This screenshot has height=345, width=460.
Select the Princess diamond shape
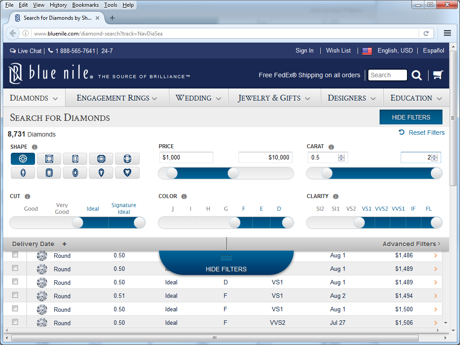49,159
